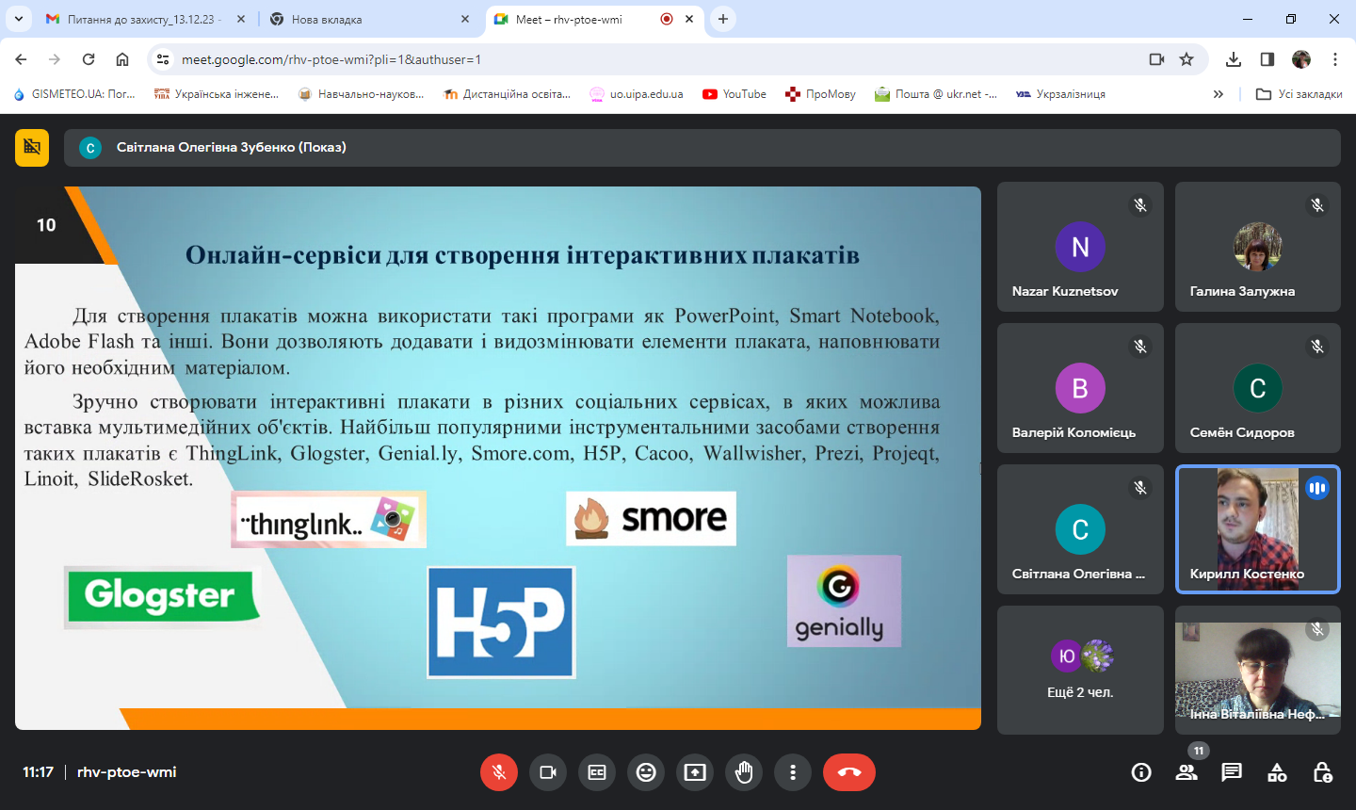This screenshot has width=1356, height=810.
Task: Close the 'Нова вкладка' tab
Action: (465, 19)
